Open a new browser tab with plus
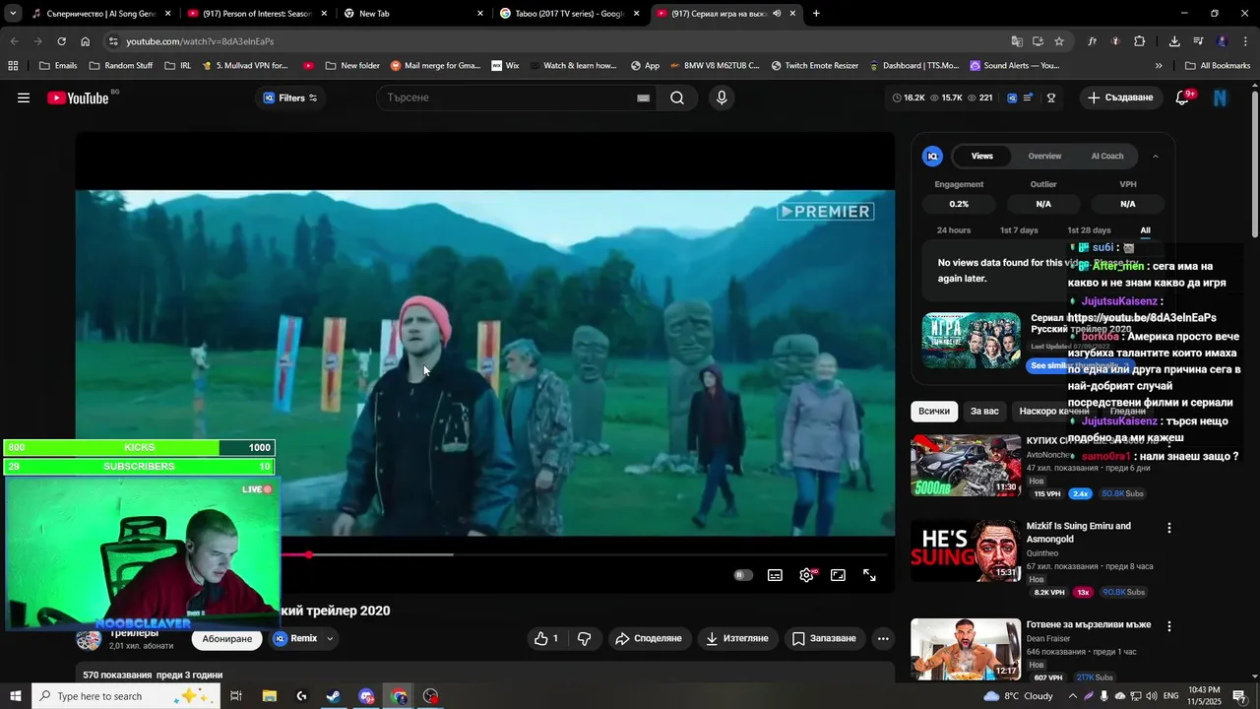The height and width of the screenshot is (709, 1260). (816, 14)
